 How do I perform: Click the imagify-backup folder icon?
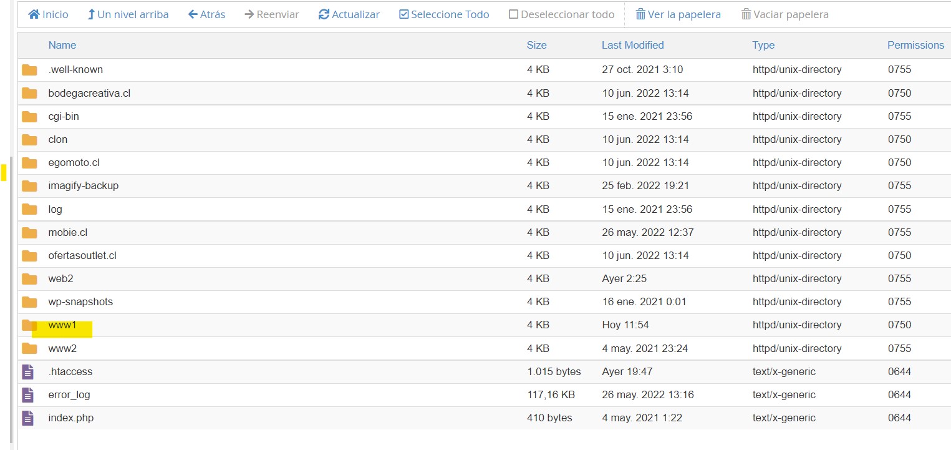click(x=29, y=185)
